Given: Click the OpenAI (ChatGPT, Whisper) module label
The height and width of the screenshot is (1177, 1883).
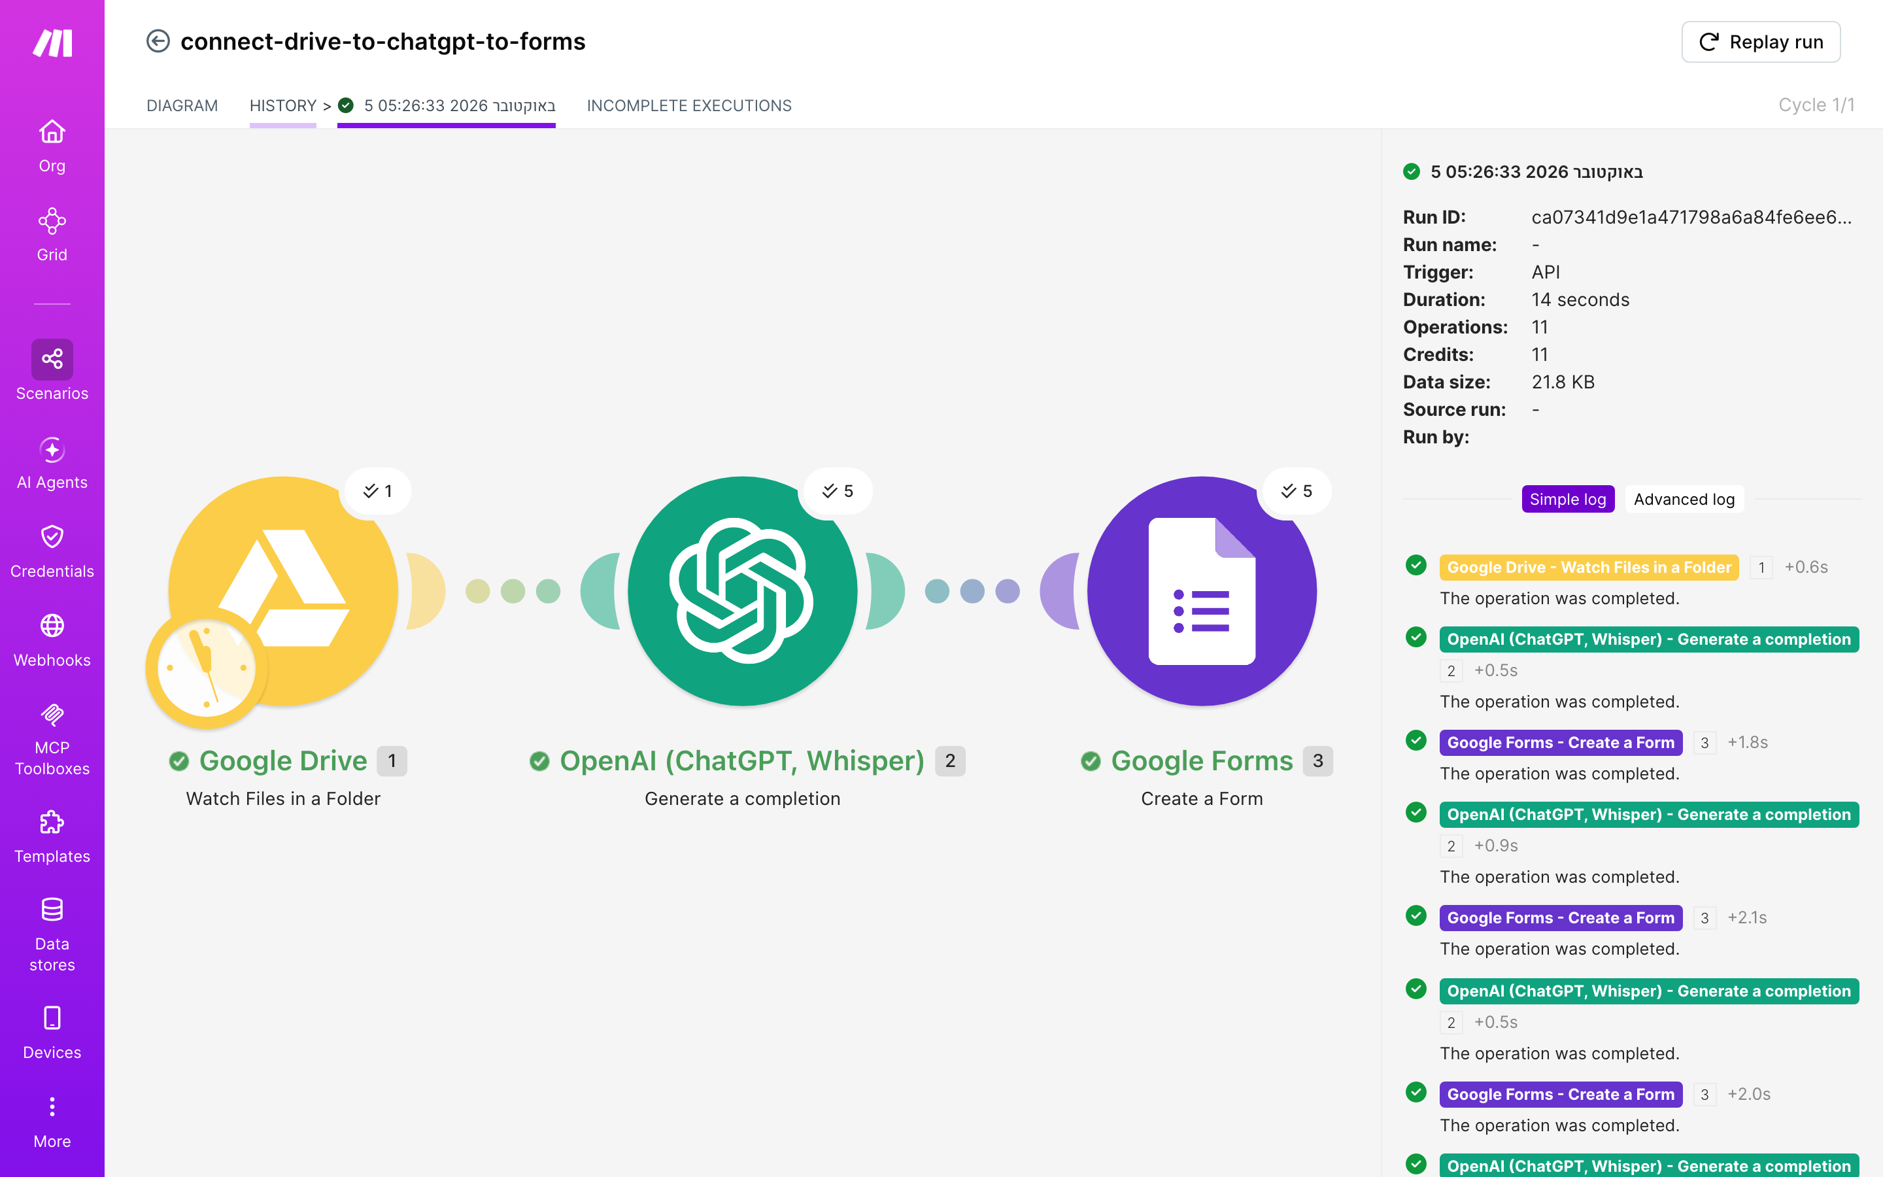Looking at the screenshot, I should coord(742,760).
